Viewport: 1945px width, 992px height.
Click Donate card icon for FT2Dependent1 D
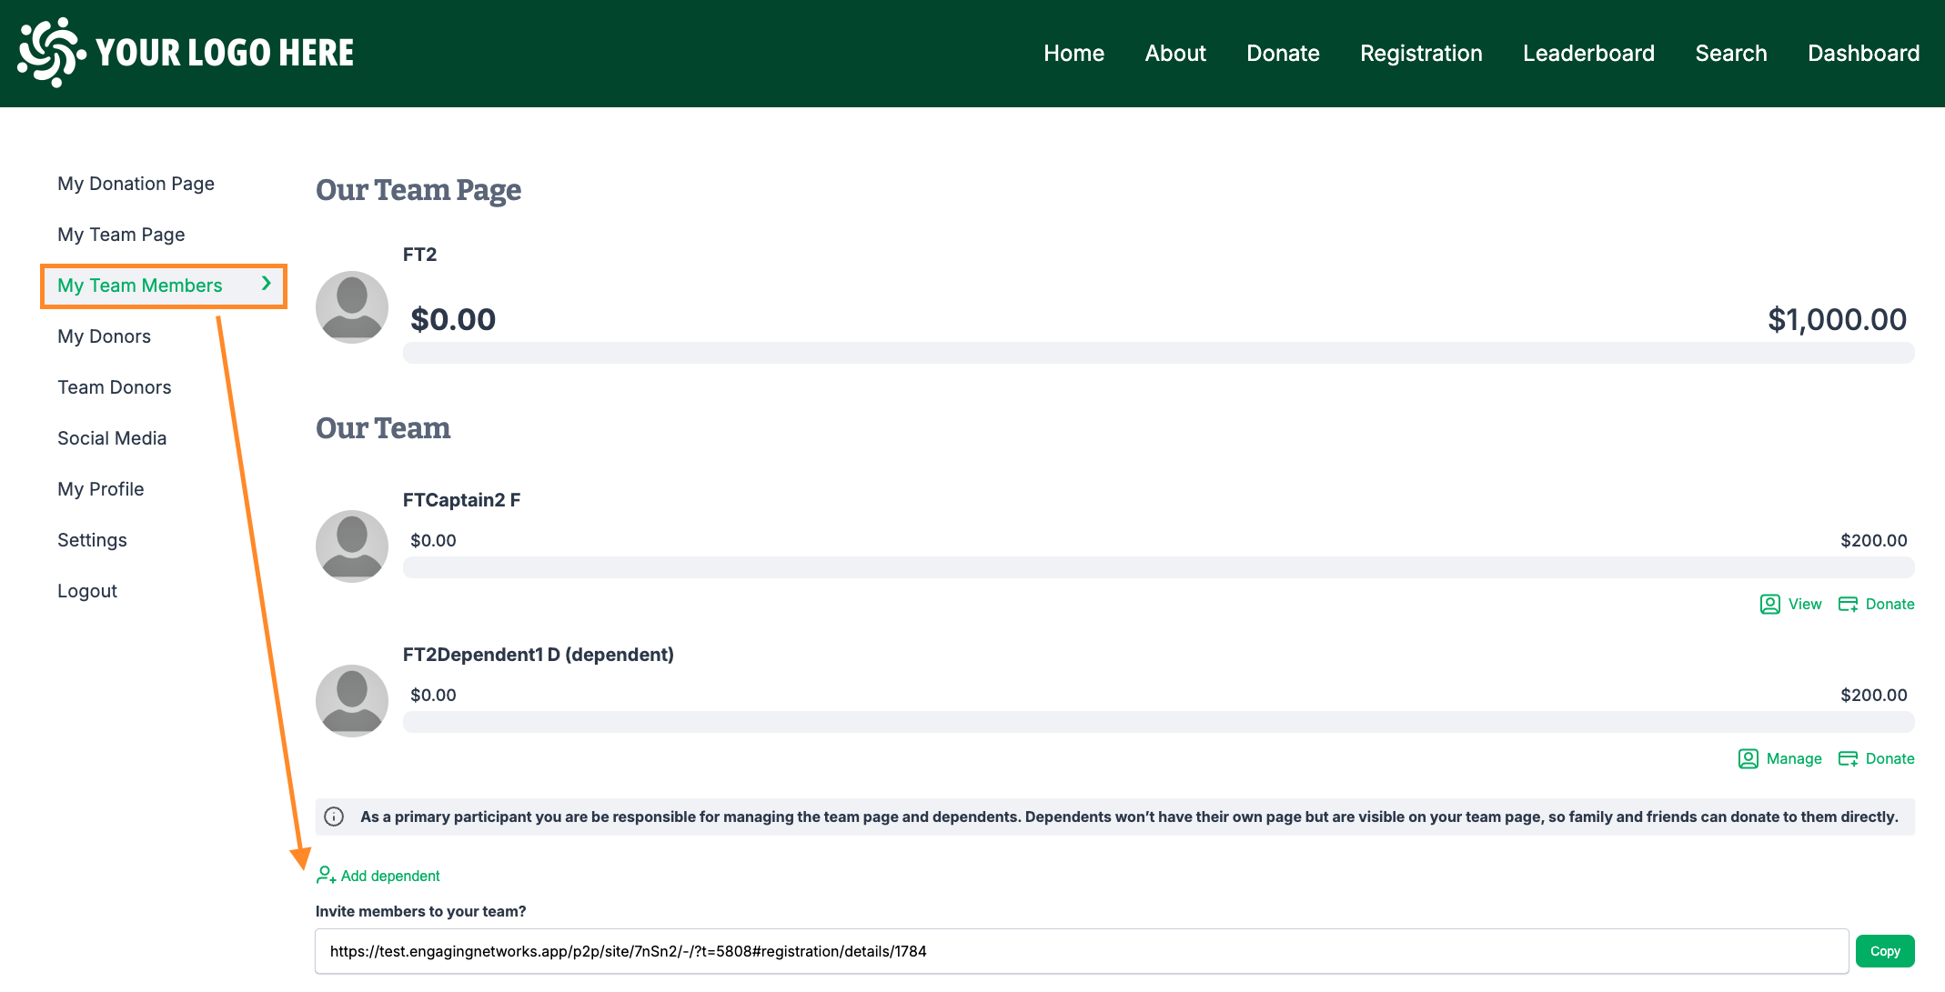click(x=1848, y=759)
